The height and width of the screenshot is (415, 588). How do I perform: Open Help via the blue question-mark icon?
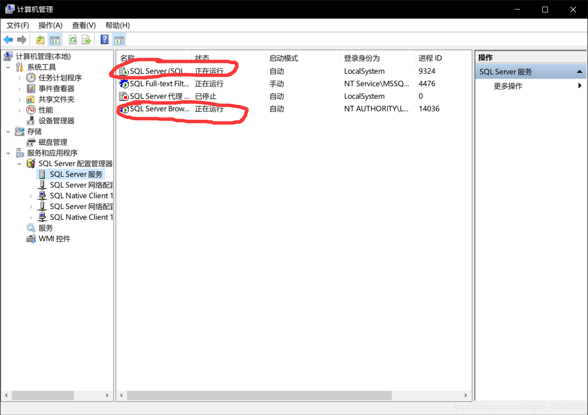pyautogui.click(x=105, y=40)
